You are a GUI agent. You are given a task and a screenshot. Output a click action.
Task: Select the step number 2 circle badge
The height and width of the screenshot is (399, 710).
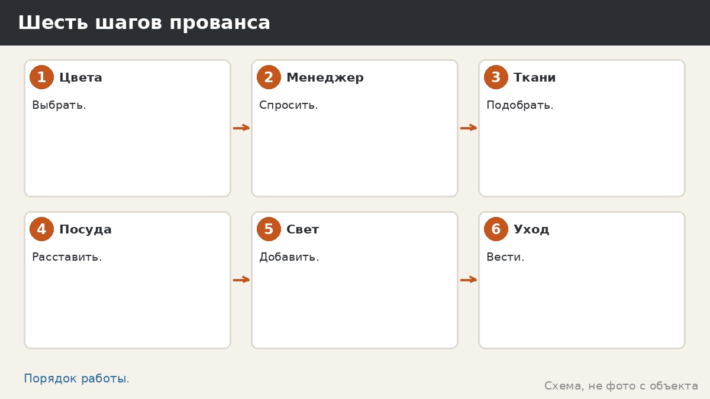[269, 77]
